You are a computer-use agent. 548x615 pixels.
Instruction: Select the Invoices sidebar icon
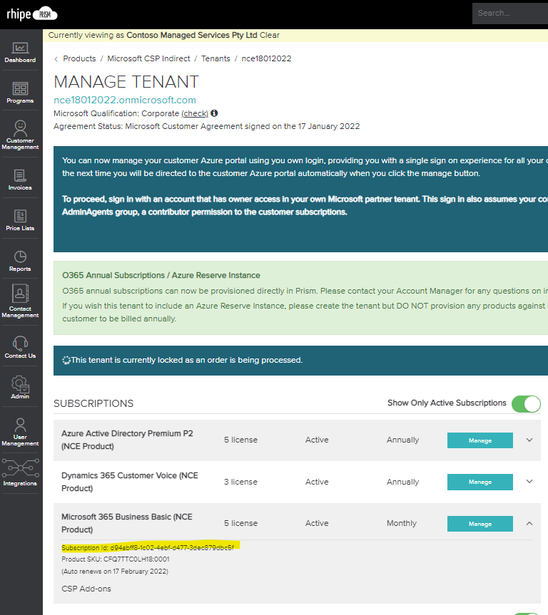pos(20,180)
